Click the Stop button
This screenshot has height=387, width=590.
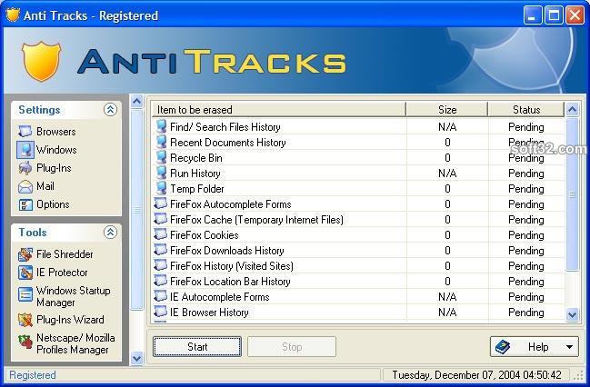[292, 346]
